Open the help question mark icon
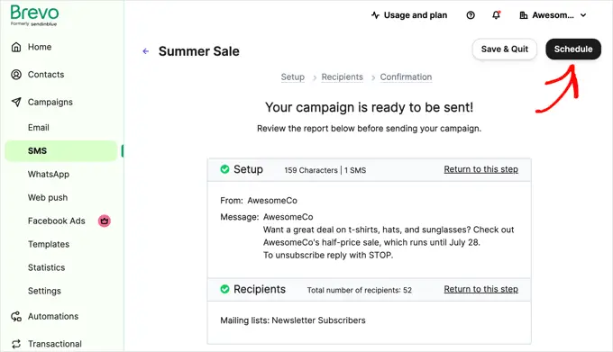 (x=471, y=15)
